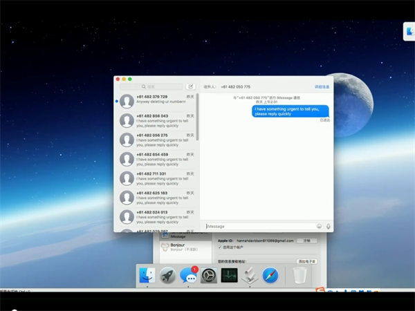Open Finder from the dock

pyautogui.click(x=147, y=275)
